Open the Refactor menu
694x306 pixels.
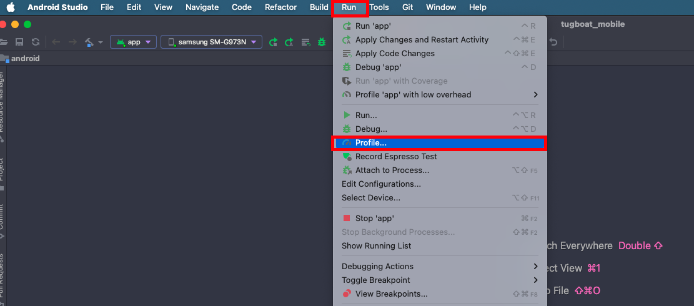pyautogui.click(x=281, y=7)
